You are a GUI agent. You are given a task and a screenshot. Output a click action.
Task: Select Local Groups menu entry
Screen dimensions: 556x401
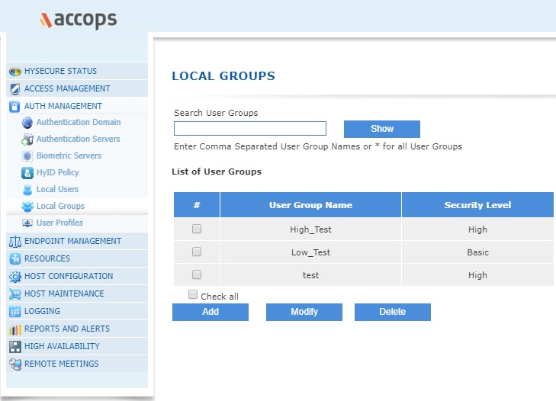pos(60,206)
